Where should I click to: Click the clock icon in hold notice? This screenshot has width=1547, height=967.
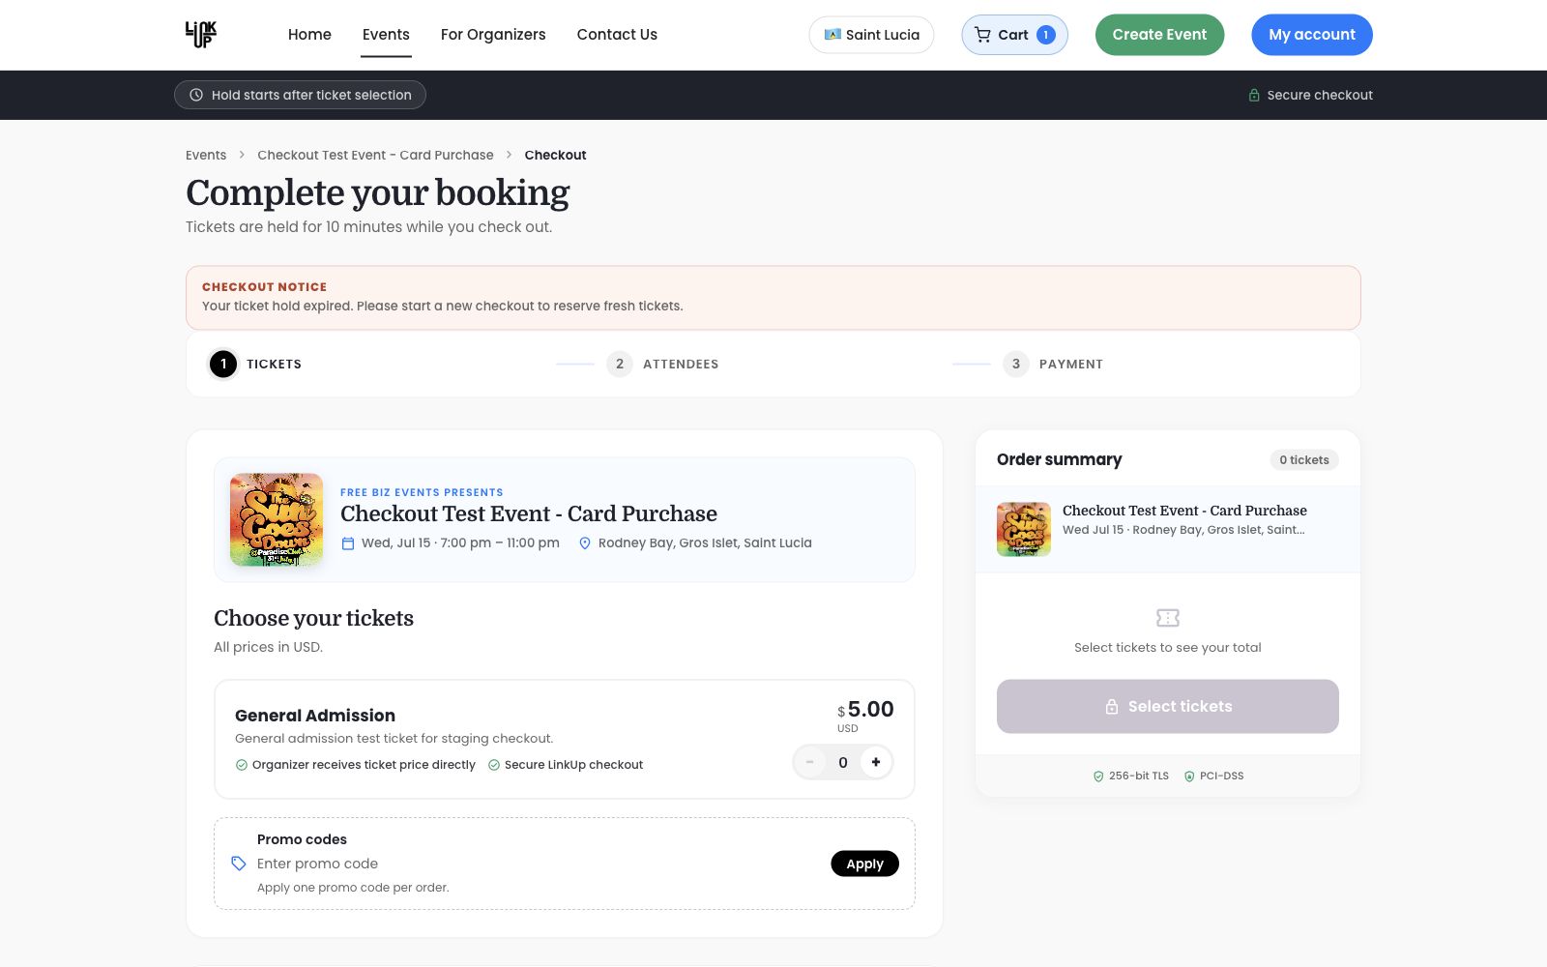coord(196,95)
